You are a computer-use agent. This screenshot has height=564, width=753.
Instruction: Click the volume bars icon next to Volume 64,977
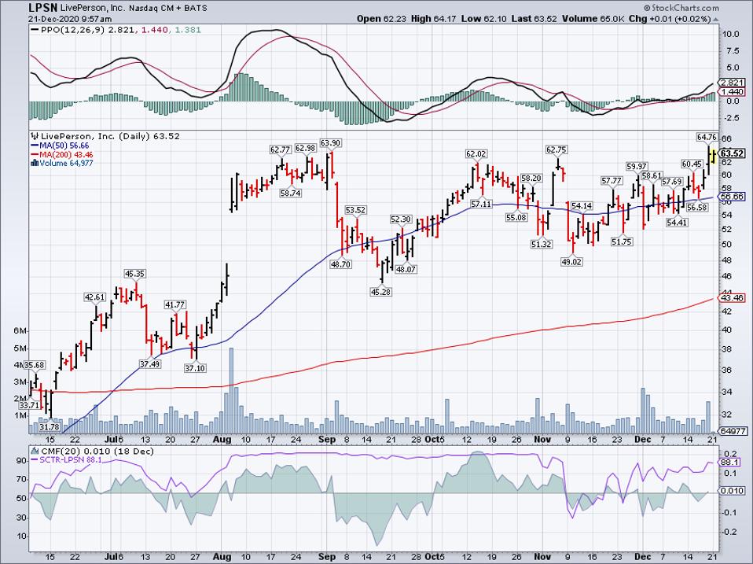point(34,163)
